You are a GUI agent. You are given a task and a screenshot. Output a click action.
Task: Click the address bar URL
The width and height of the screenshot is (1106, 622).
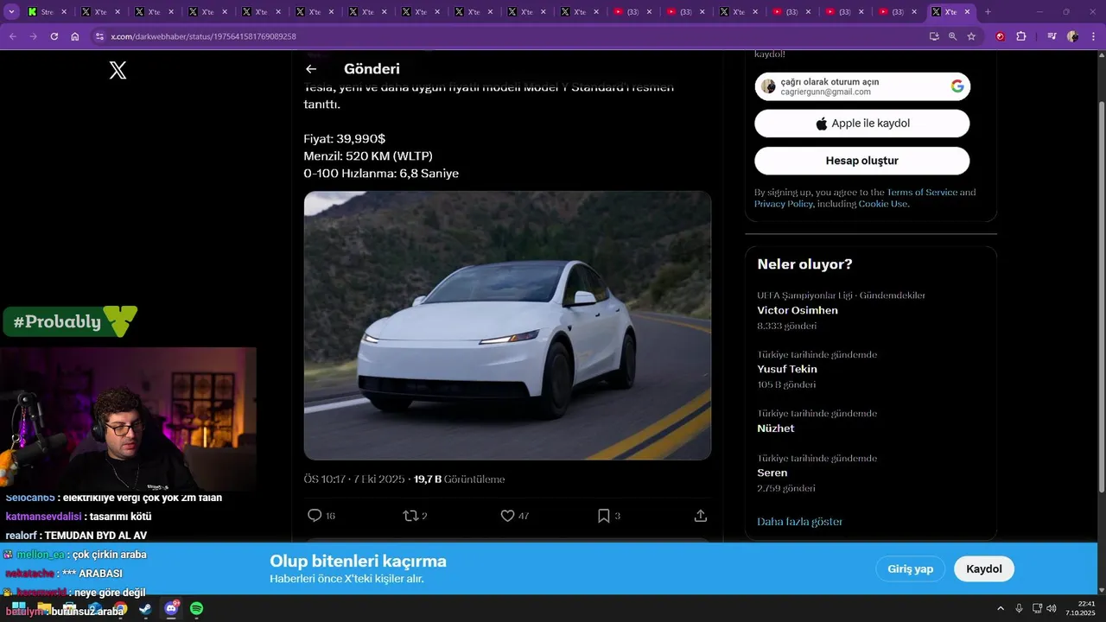point(203,36)
